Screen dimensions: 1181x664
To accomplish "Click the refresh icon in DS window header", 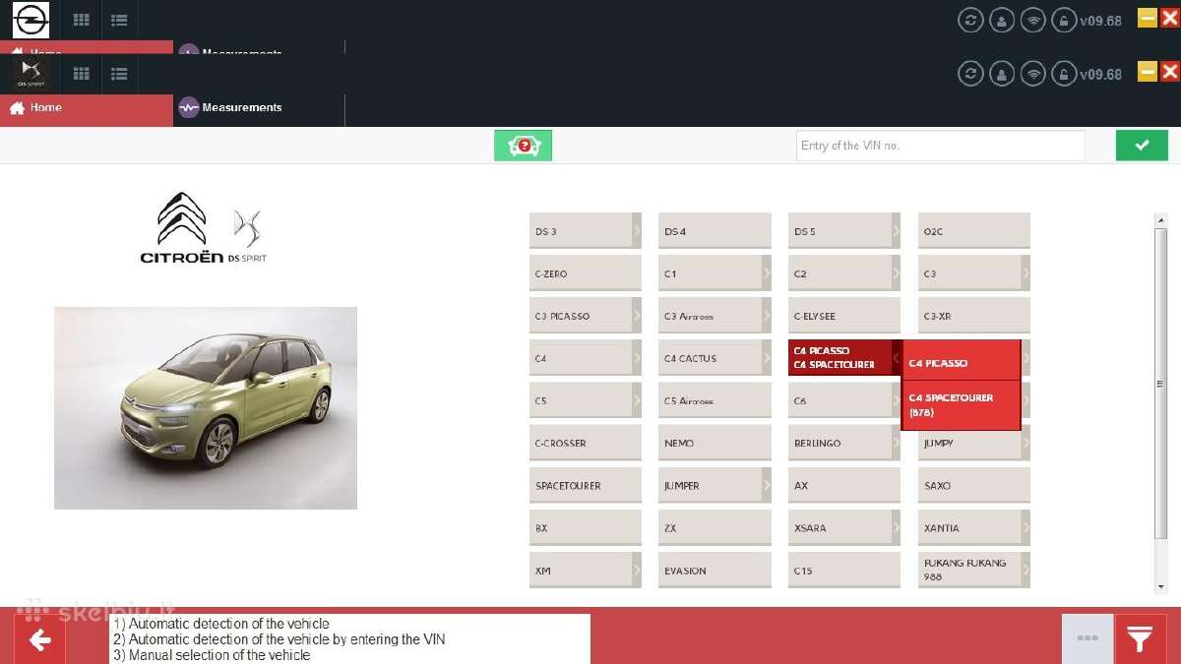I will coord(970,74).
